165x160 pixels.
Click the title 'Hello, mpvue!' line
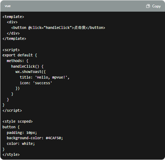pos(45,78)
